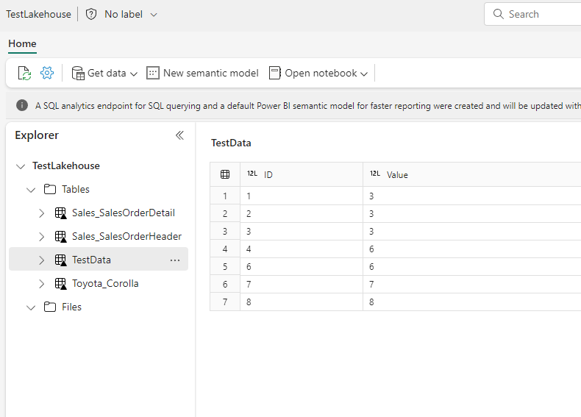Image resolution: width=581 pixels, height=417 pixels.
Task: Click the search magnifier icon
Action: pyautogui.click(x=499, y=14)
